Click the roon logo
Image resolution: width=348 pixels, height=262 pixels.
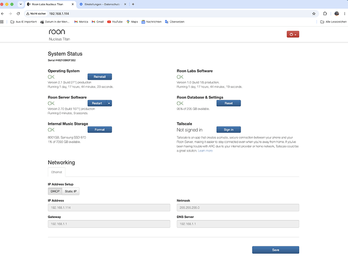tap(57, 32)
